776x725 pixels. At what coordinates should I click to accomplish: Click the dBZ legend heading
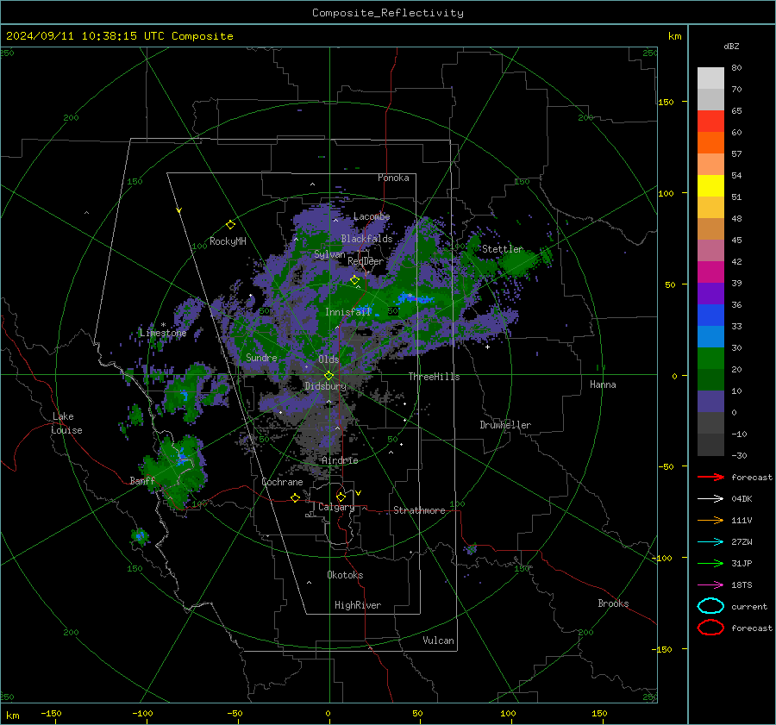pos(731,46)
